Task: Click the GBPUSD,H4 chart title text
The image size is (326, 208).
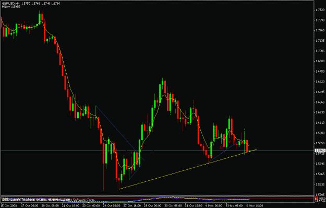Action: tap(11, 4)
